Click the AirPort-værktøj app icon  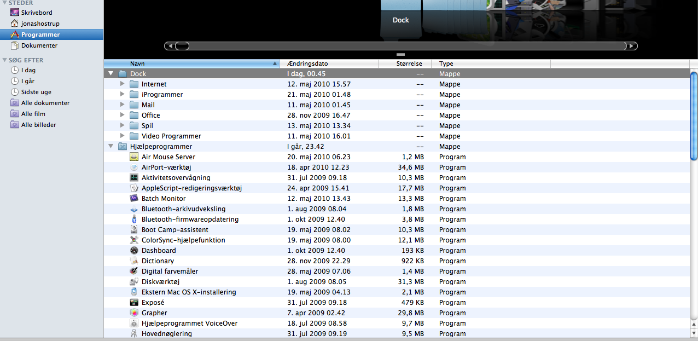coord(134,167)
